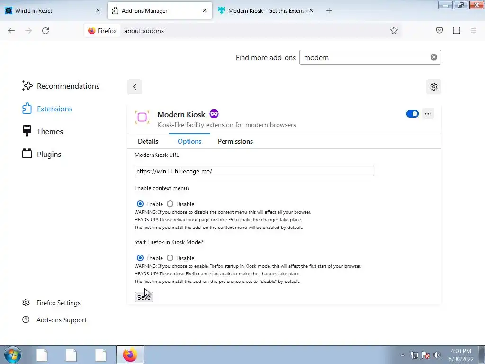Open the add-ons tools gear menu

tap(434, 87)
